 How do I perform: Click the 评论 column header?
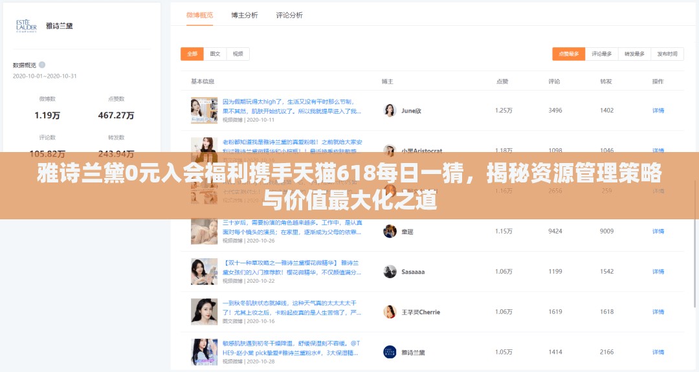(x=554, y=82)
